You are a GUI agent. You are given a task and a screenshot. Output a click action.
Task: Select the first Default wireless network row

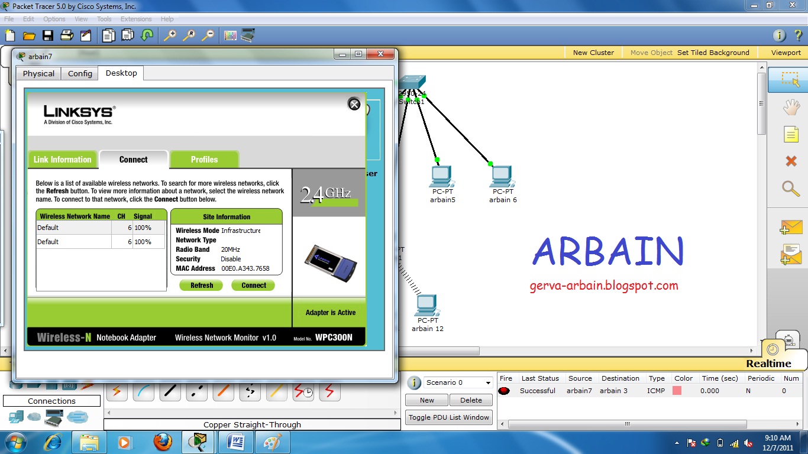tap(101, 228)
